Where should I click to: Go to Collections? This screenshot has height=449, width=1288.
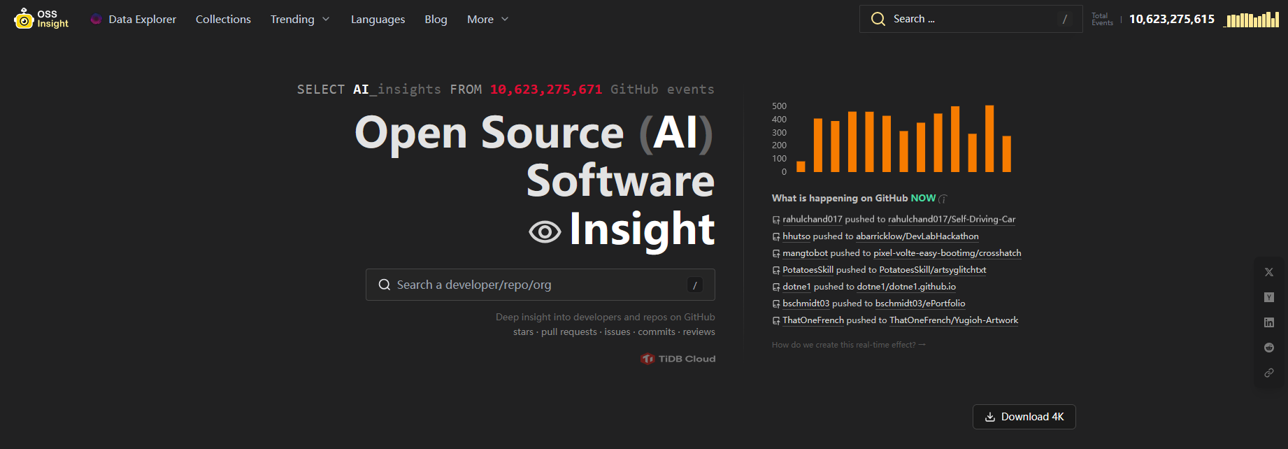point(223,19)
